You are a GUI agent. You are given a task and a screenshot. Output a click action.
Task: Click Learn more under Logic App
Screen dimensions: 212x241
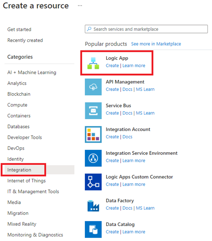134,66
